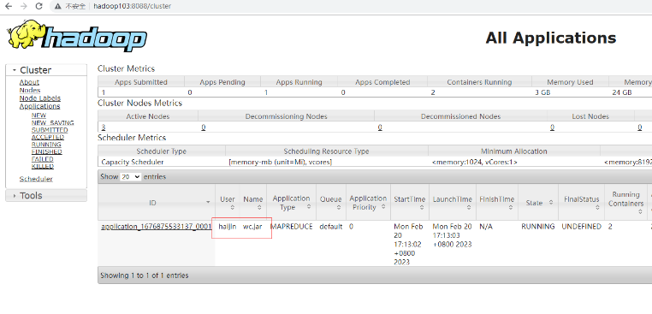Filter applications by RUNNING state

(x=46, y=145)
